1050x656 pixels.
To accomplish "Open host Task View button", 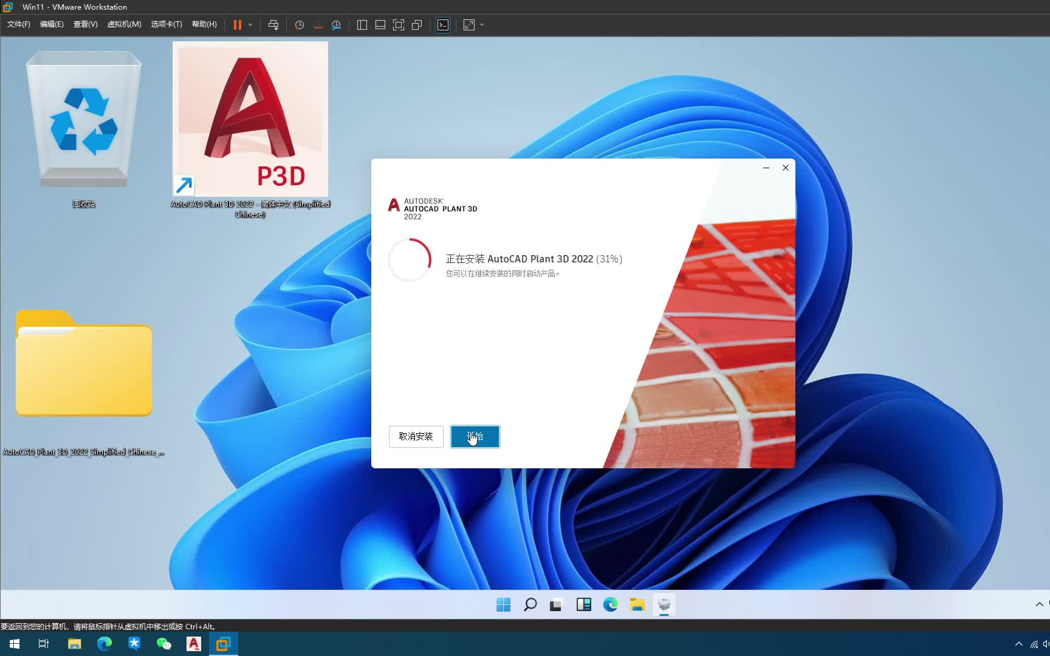I will 44,644.
